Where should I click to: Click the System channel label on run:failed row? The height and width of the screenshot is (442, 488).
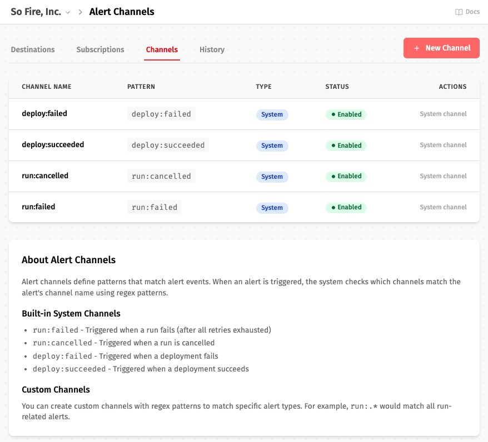pos(443,207)
